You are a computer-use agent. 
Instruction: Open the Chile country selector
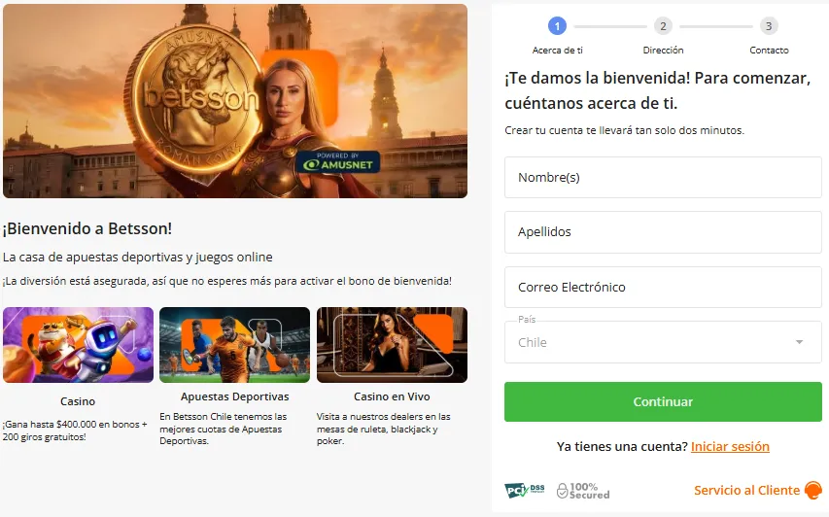click(x=663, y=342)
